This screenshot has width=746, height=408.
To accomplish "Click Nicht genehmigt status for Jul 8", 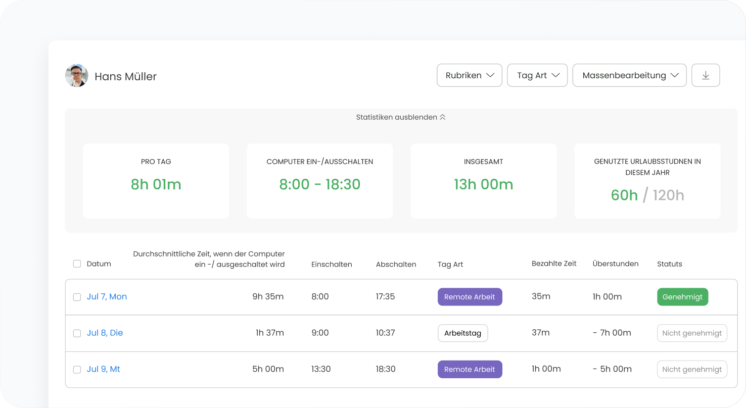I will pyautogui.click(x=692, y=333).
